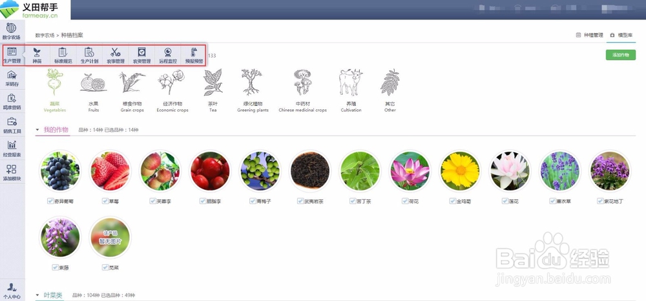
Task: Open 个人中心 at sidebar bottom
Action: coord(12,291)
